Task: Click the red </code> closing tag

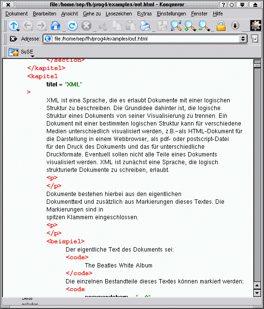Action: tap(79, 273)
